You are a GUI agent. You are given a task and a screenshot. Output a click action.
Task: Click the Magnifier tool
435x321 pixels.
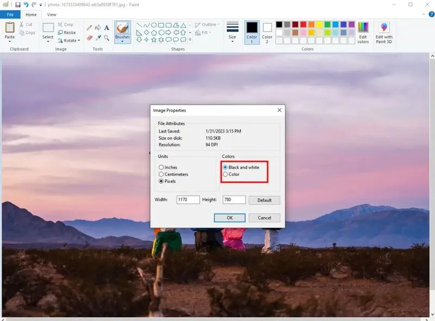pyautogui.click(x=107, y=38)
